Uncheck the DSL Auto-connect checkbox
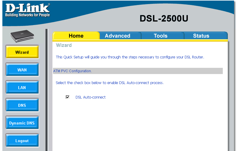Viewport: 237px width, 151px height. 68,97
